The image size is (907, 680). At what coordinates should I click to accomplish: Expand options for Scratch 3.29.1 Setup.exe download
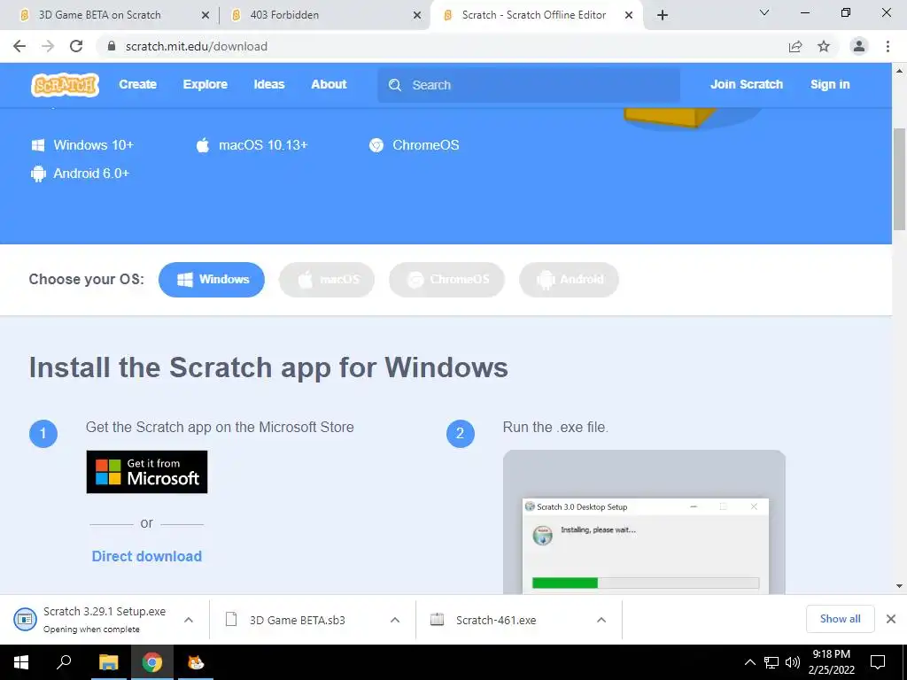(x=189, y=620)
